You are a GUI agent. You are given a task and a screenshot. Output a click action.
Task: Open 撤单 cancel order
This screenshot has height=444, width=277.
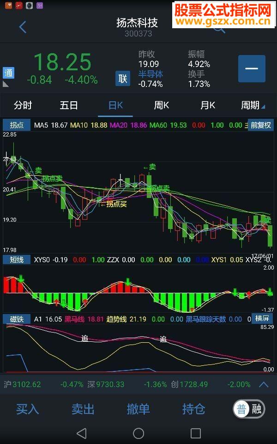pyautogui.click(x=138, y=409)
